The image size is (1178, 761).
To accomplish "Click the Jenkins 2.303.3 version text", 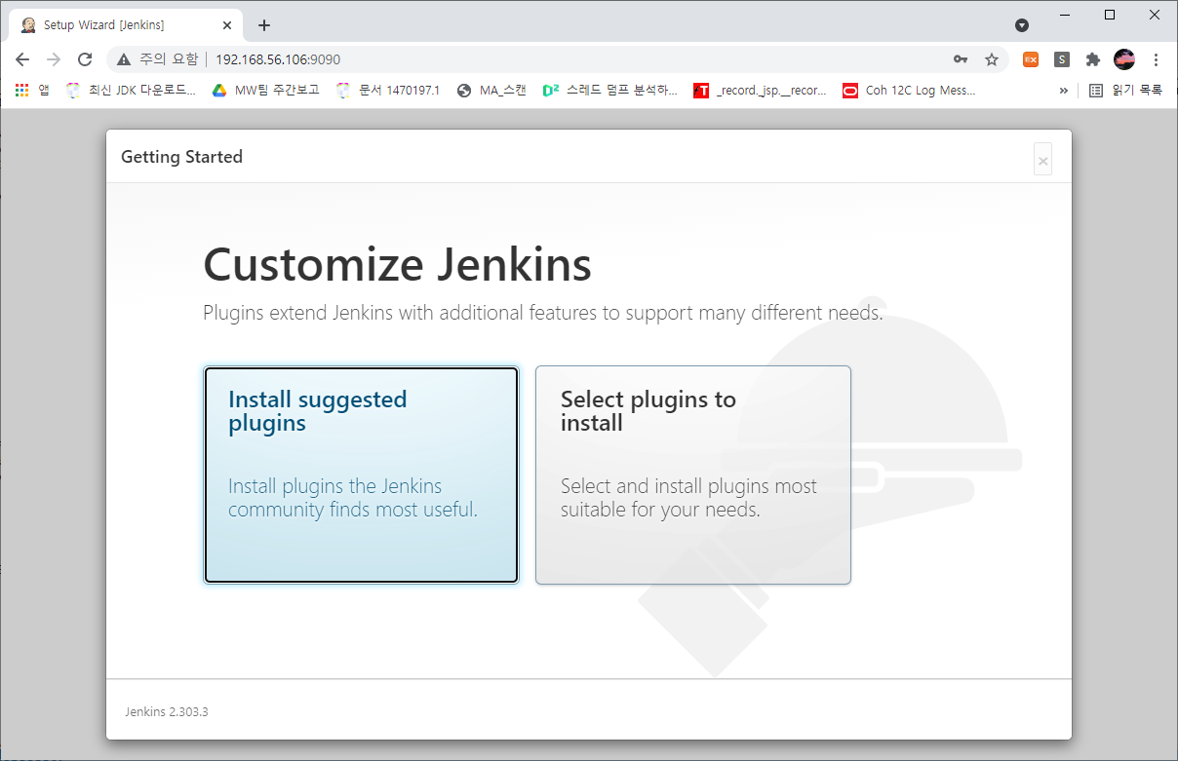I will (x=167, y=712).
